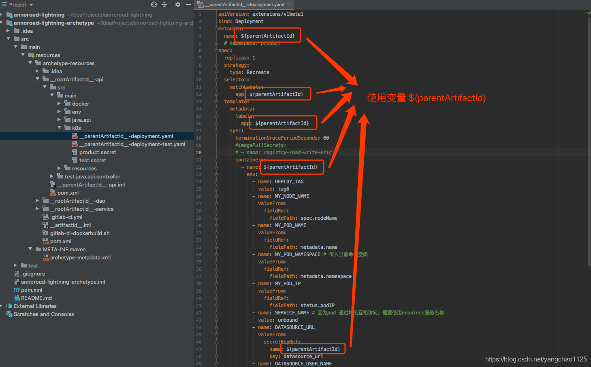
Task: Expand the top-level .idea folder
Action: 9,31
